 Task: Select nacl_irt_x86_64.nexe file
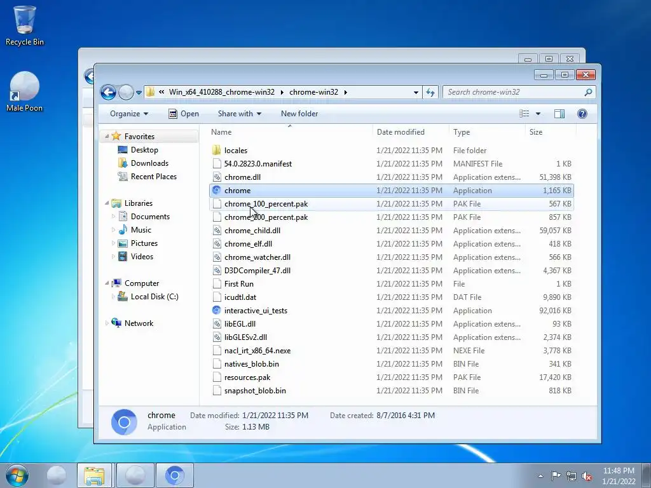pos(257,351)
